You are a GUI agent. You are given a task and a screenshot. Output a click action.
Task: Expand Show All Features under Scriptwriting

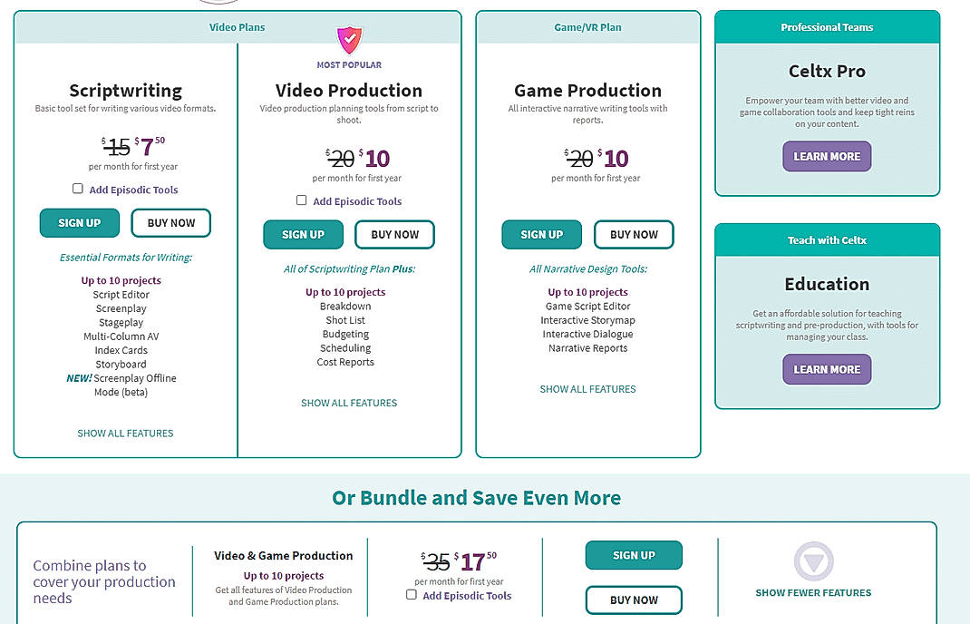[x=125, y=434]
